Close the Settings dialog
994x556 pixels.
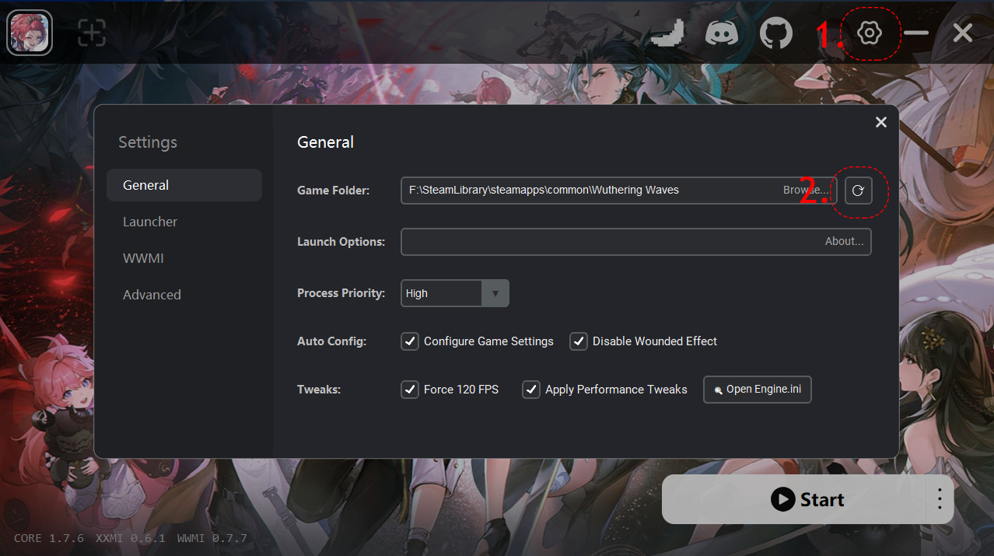pyautogui.click(x=881, y=122)
